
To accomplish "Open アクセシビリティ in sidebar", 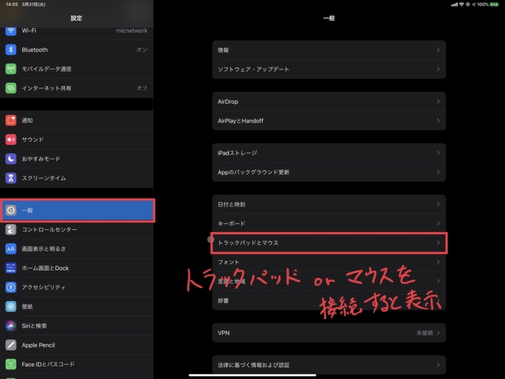I will pos(76,287).
